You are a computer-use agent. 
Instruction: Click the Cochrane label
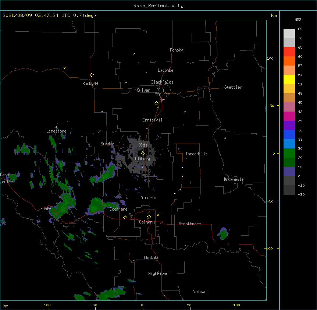[x=118, y=209]
